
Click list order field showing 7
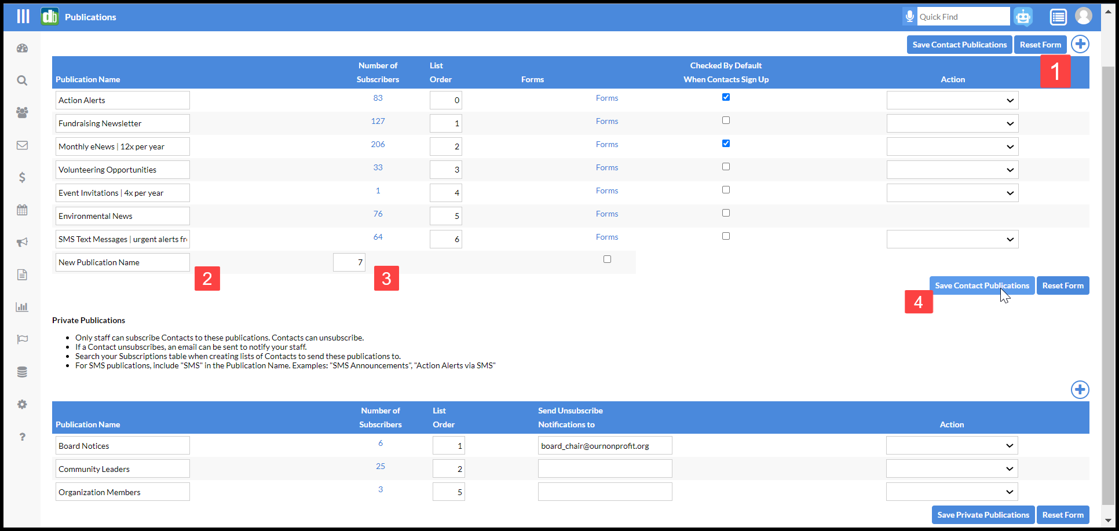pos(349,262)
